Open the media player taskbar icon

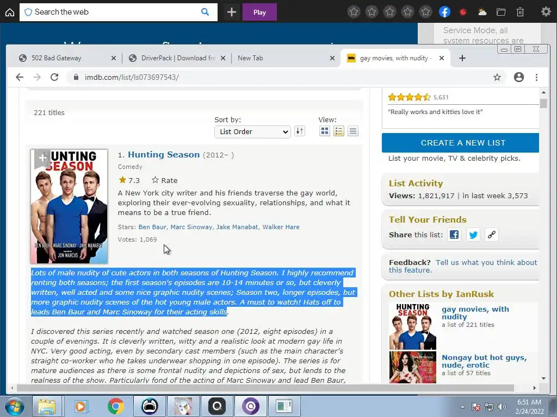pos(81,406)
